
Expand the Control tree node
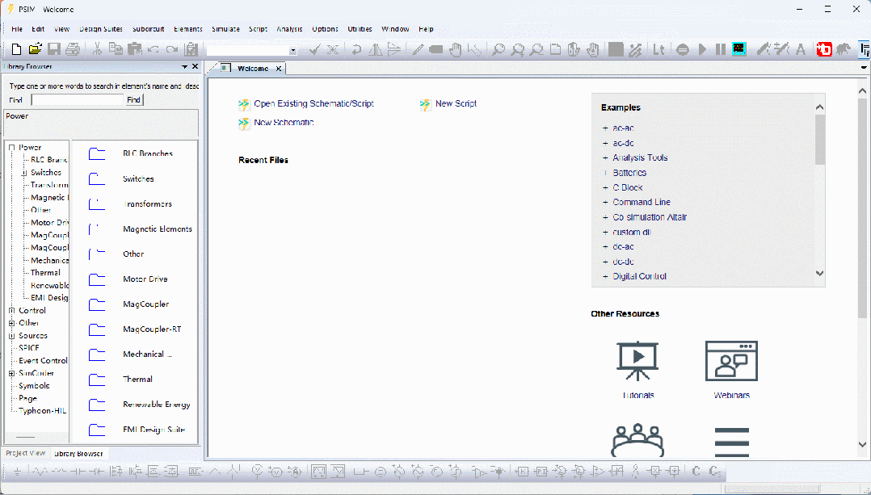pyautogui.click(x=11, y=311)
